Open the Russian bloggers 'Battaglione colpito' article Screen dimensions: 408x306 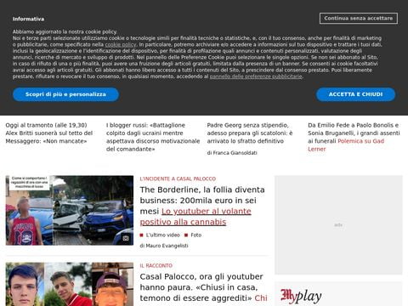(x=153, y=137)
